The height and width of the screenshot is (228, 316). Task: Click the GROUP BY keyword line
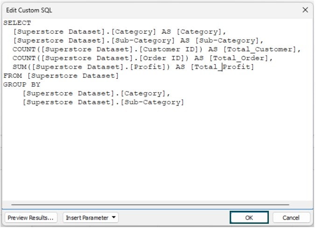pos(22,84)
